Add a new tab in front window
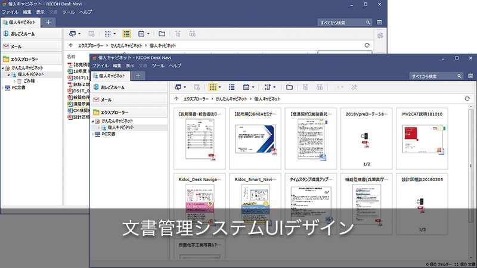This screenshot has height=268, width=477. (x=138, y=76)
